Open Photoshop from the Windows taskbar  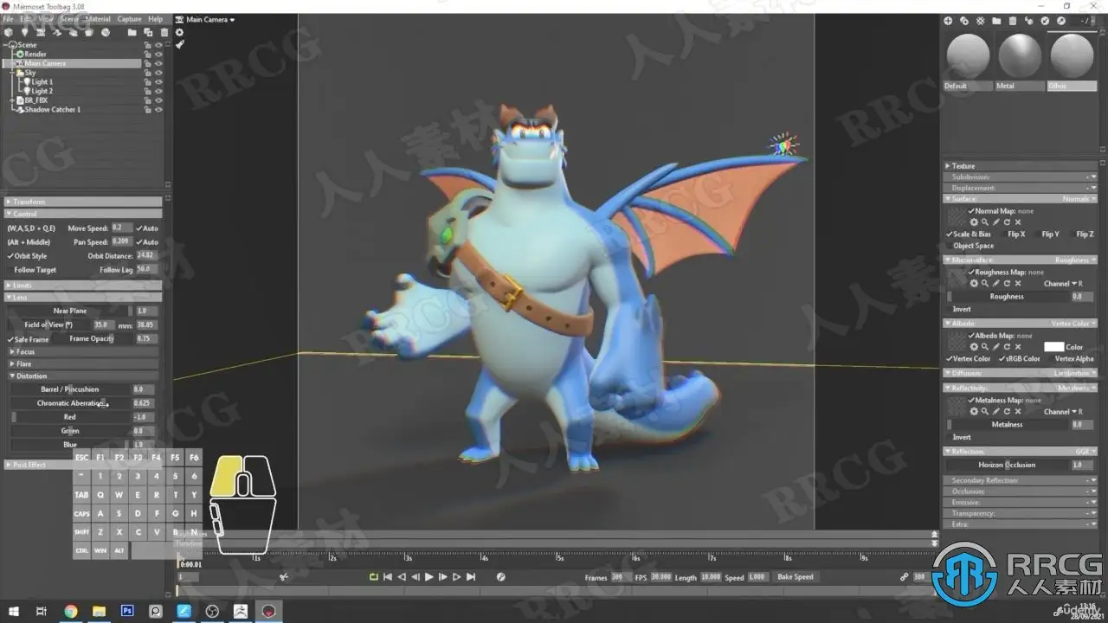pos(127,612)
